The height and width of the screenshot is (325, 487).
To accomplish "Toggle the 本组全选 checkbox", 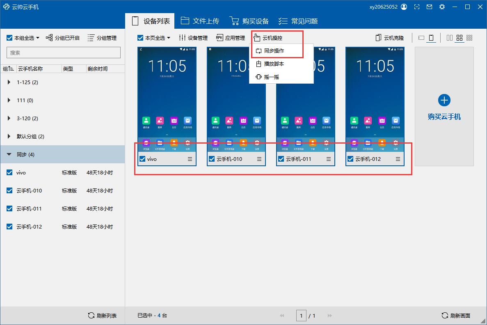I will pos(9,38).
